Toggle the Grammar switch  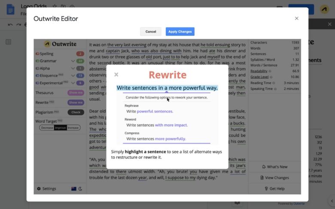(x=37, y=61)
